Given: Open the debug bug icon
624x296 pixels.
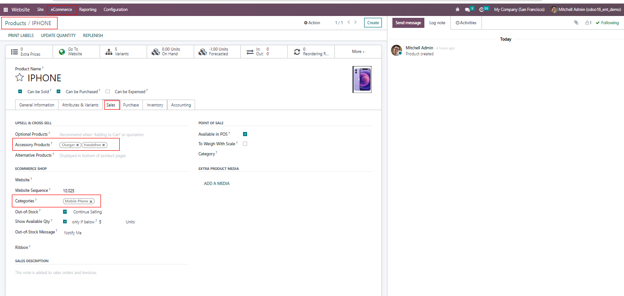Looking at the screenshot, I should click(x=458, y=10).
